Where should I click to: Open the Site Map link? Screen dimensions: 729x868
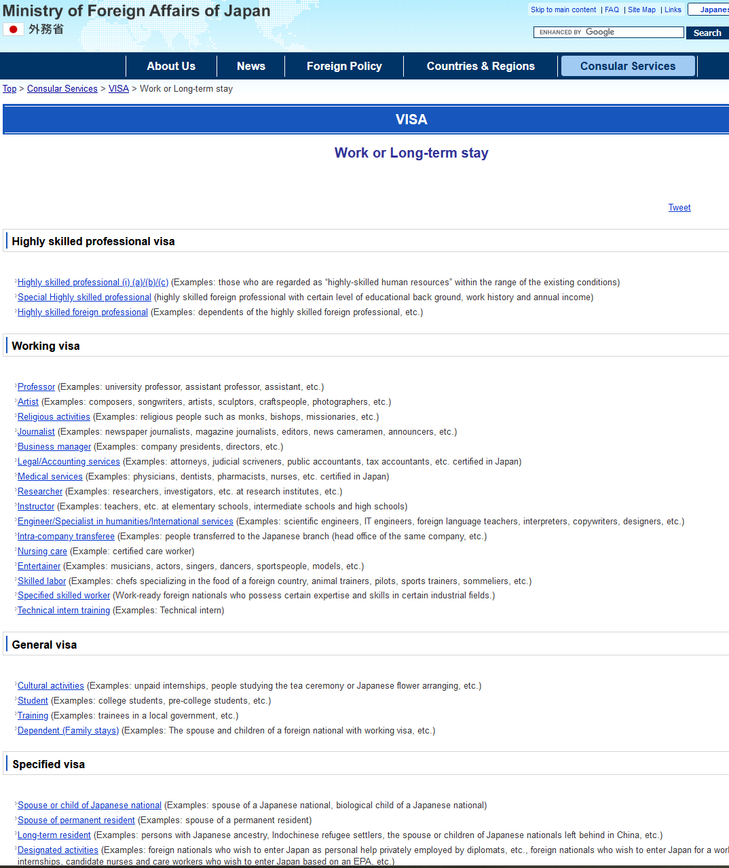click(x=641, y=10)
